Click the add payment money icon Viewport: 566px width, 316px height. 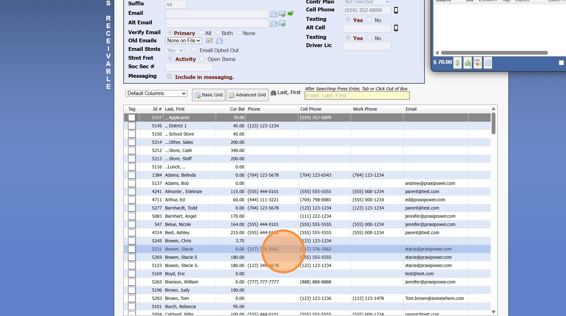(x=468, y=63)
